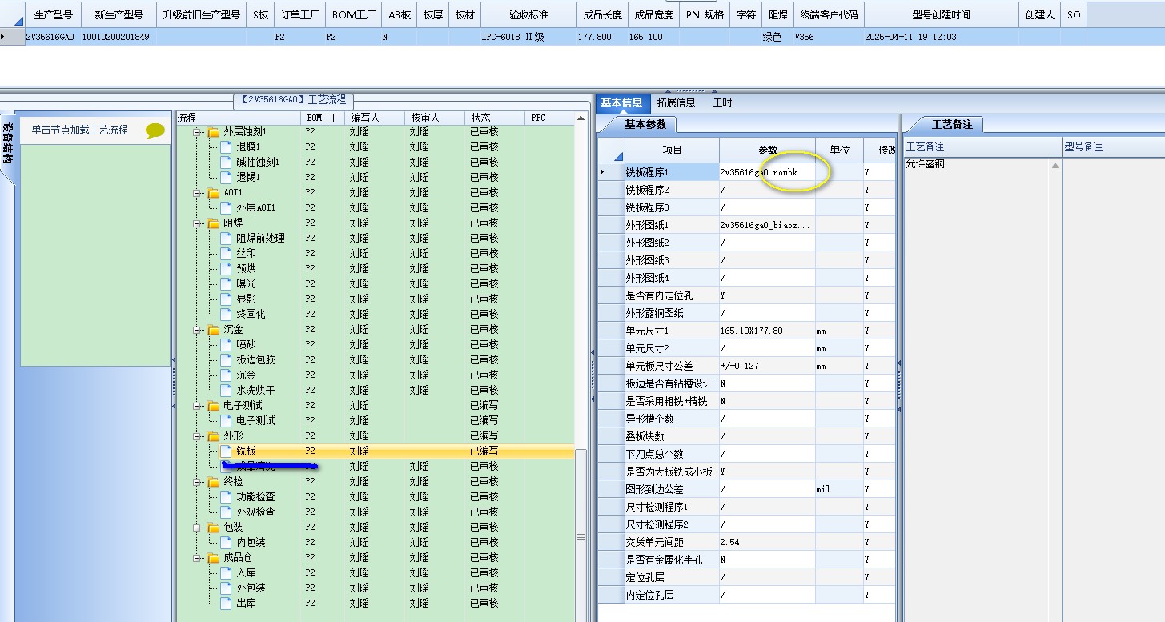1165x622 pixels.
Task: Click the document icon beside 阻焊前处理
Action: (226, 238)
